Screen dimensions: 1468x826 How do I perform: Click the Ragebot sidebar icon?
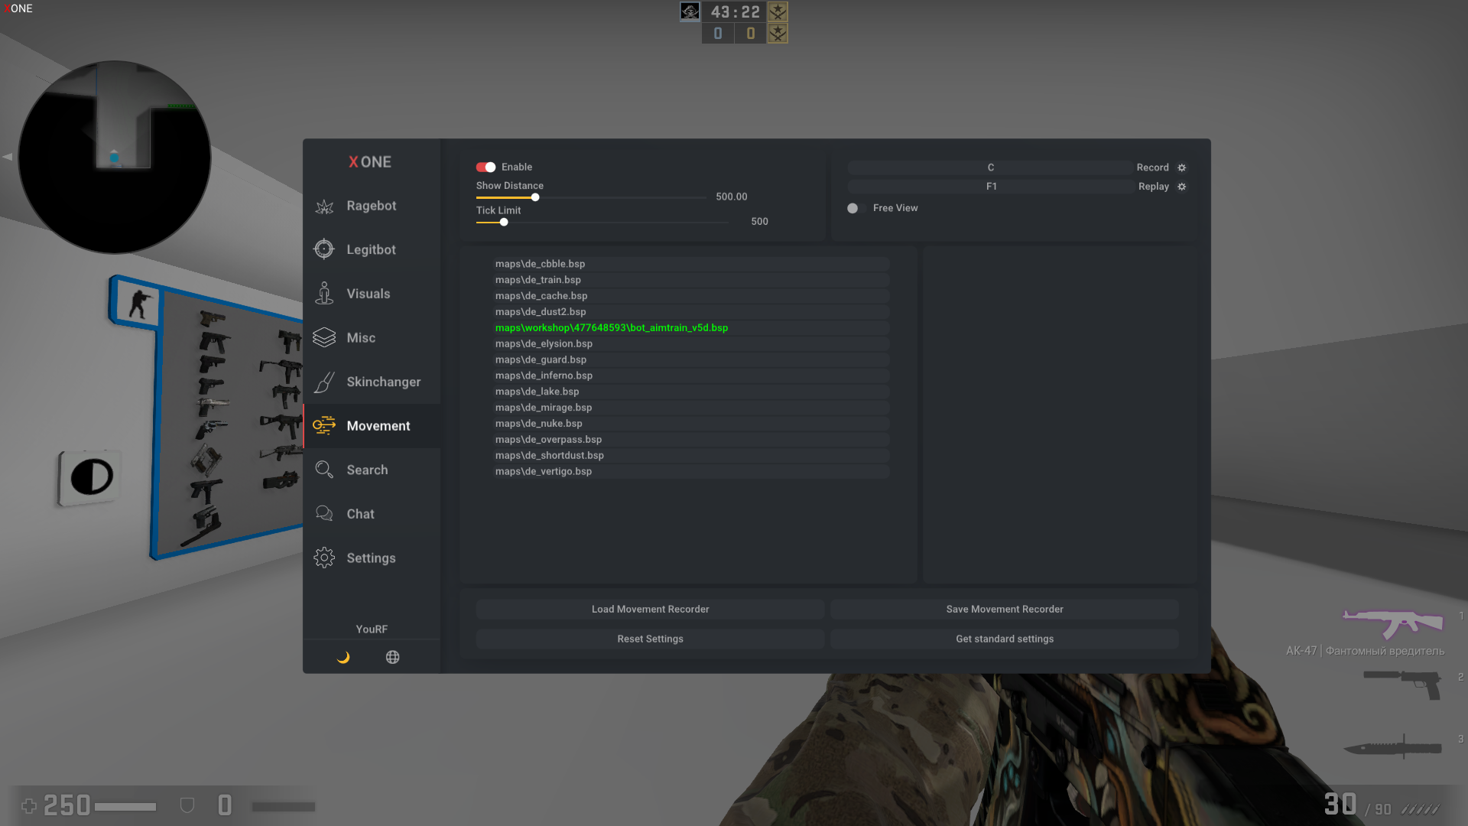(324, 206)
